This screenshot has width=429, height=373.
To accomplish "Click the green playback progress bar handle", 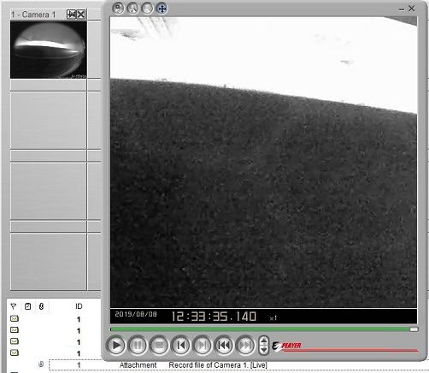I will (414, 329).
